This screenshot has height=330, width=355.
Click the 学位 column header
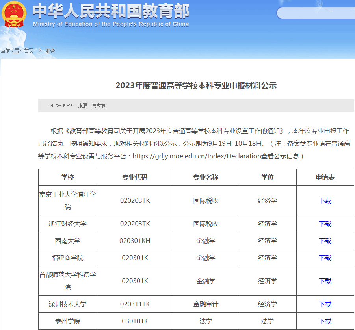point(268,177)
